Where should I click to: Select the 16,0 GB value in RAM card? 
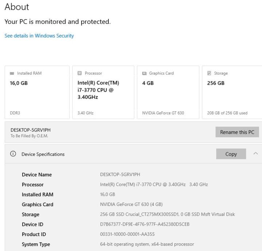(19, 83)
